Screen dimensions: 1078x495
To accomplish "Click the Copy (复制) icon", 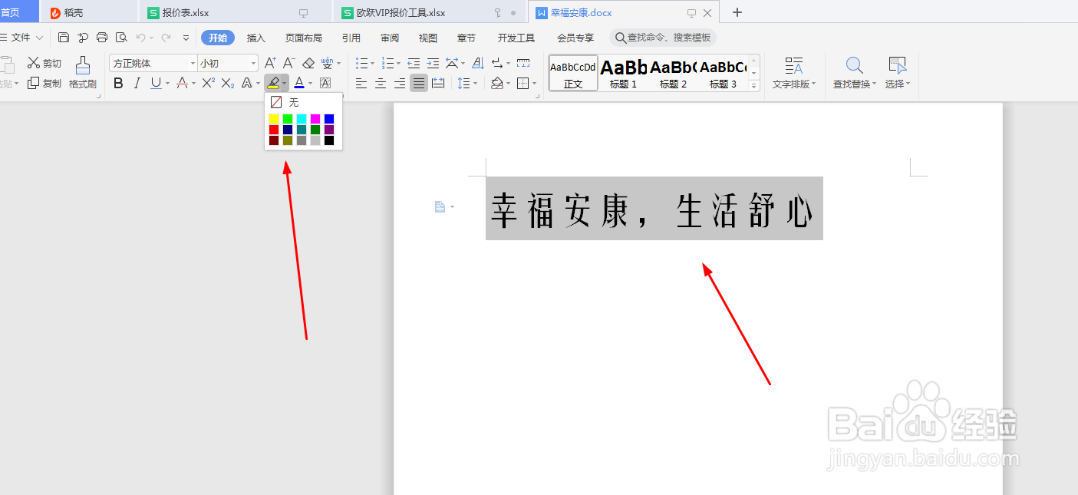I will (x=35, y=82).
